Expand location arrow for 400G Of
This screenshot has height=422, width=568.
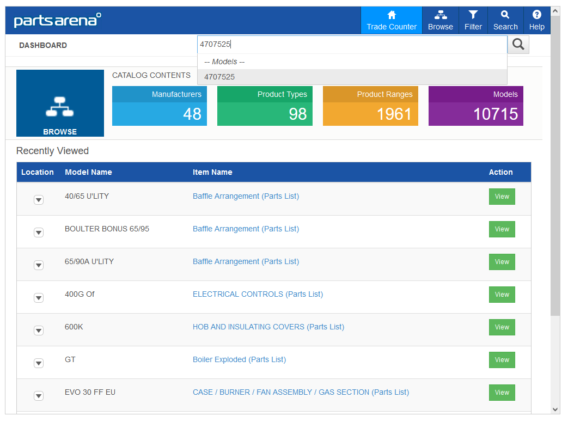coord(39,298)
